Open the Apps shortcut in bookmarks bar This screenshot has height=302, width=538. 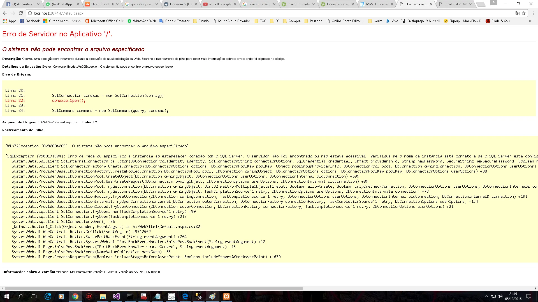(x=10, y=21)
